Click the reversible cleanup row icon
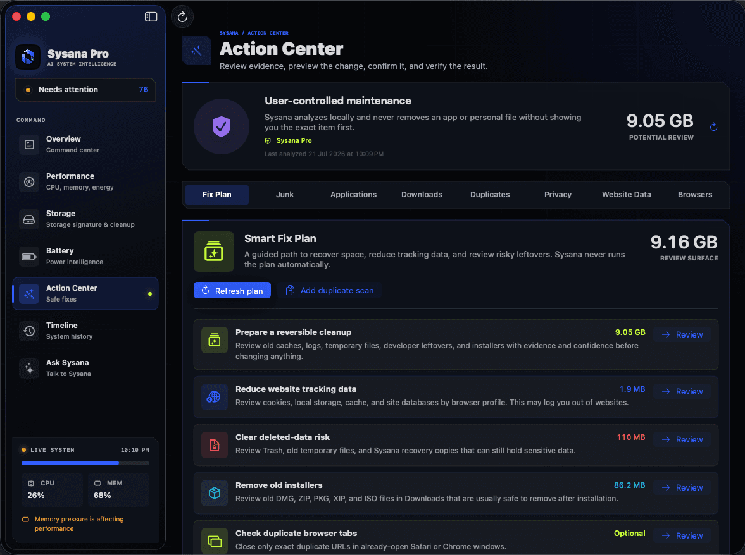 click(215, 340)
